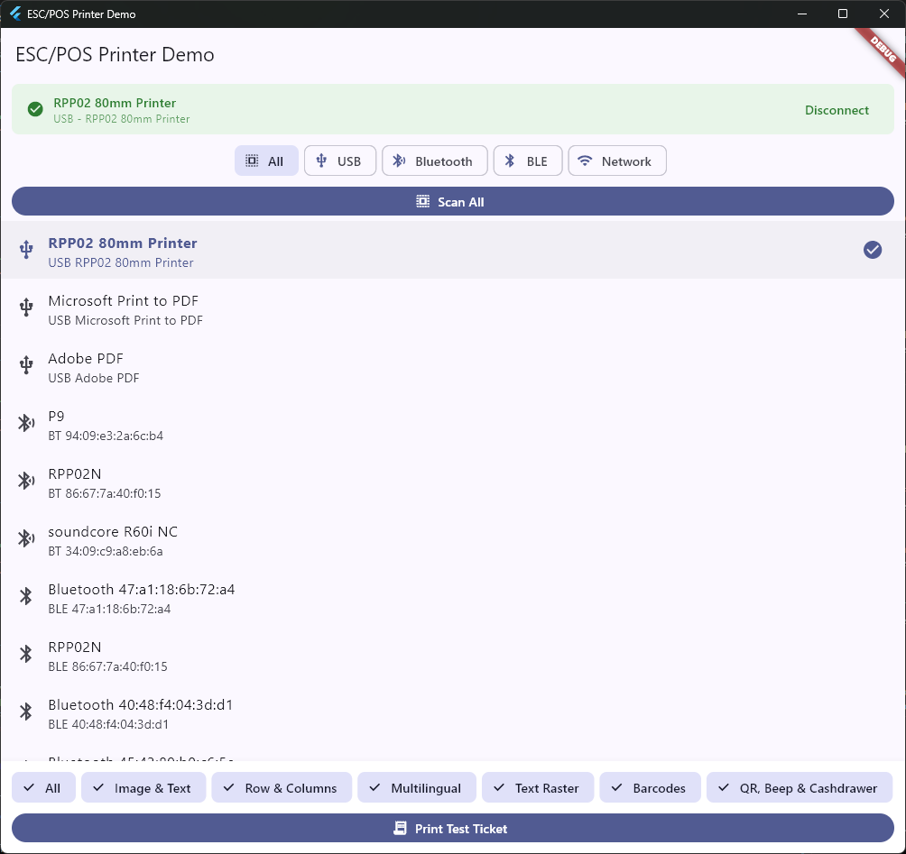Click scan icon on Scan All button

[x=423, y=201]
